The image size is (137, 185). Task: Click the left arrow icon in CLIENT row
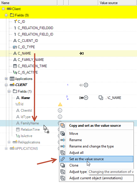[x=81, y=85]
